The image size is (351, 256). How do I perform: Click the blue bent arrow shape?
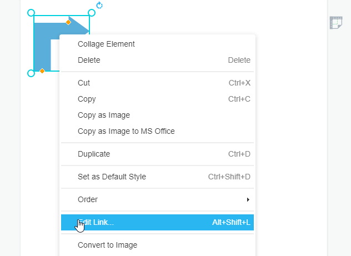(x=42, y=45)
